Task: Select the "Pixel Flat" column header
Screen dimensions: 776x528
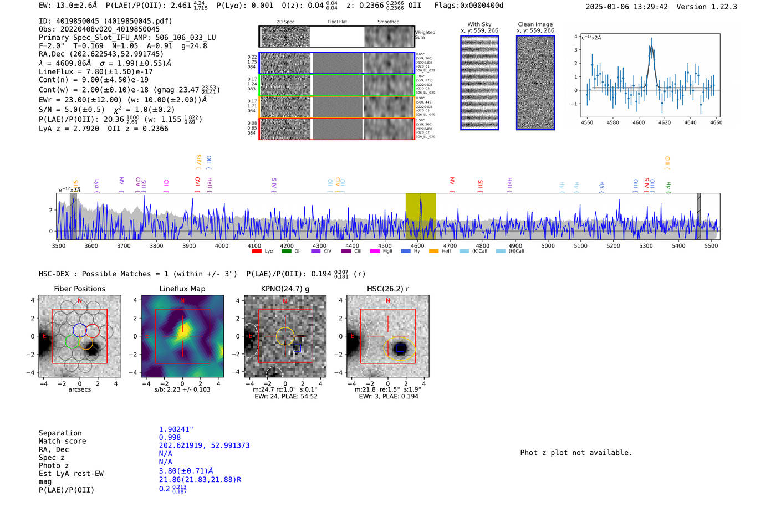Action: click(337, 22)
